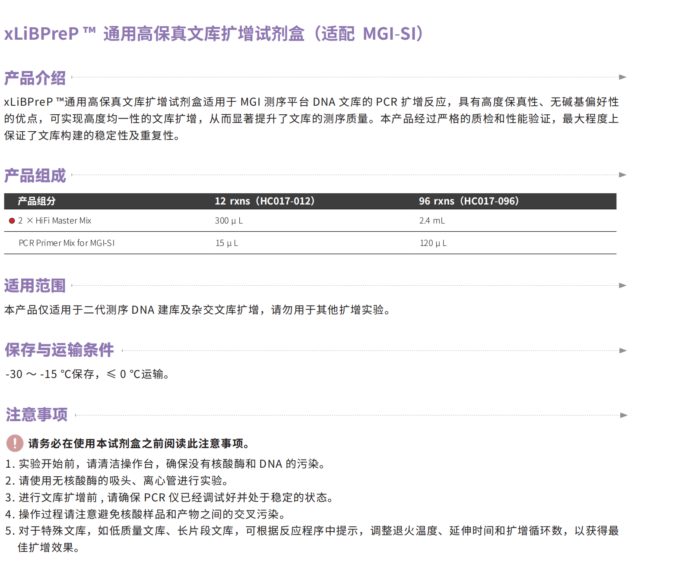Click the 96 rxns (HC017-096) column header

(469, 201)
